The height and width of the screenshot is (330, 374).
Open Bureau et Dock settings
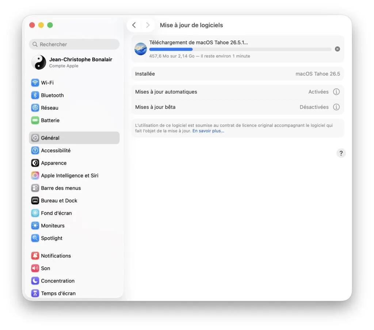click(74, 201)
